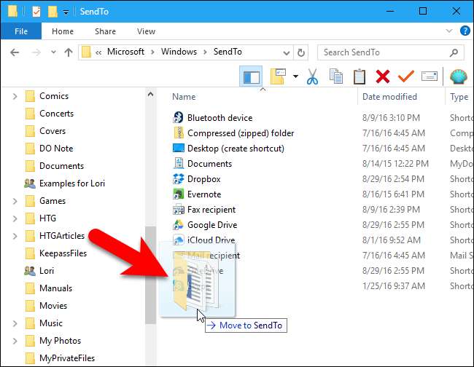474x367 pixels.
Task: Click the shell icon at toolbar end
Action: click(458, 76)
